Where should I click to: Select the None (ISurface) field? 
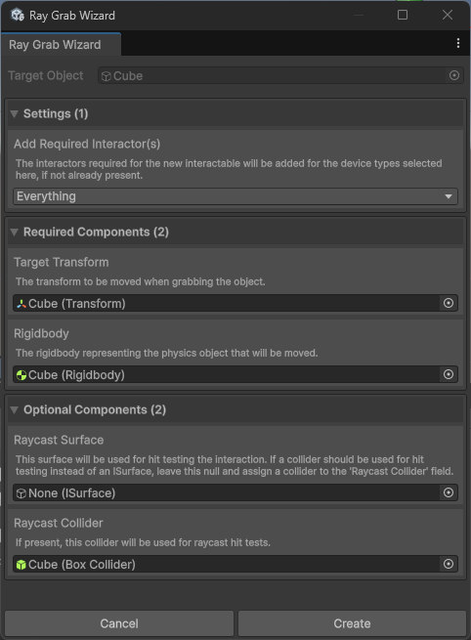[x=227, y=492]
